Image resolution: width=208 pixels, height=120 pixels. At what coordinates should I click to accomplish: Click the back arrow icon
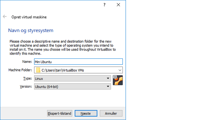[x=5, y=17]
